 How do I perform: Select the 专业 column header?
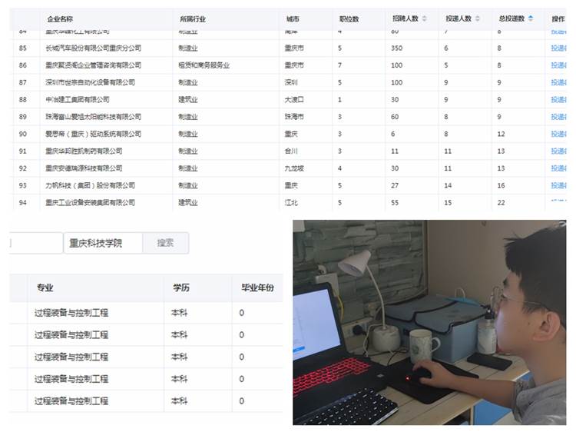click(x=45, y=288)
